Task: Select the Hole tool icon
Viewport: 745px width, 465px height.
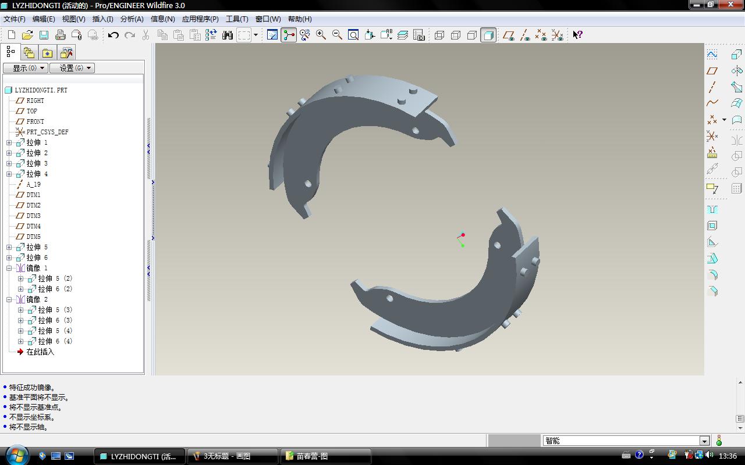Action: pyautogui.click(x=712, y=209)
